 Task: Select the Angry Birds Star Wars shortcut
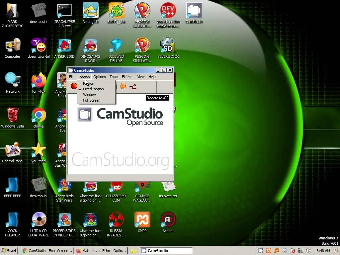64,190
